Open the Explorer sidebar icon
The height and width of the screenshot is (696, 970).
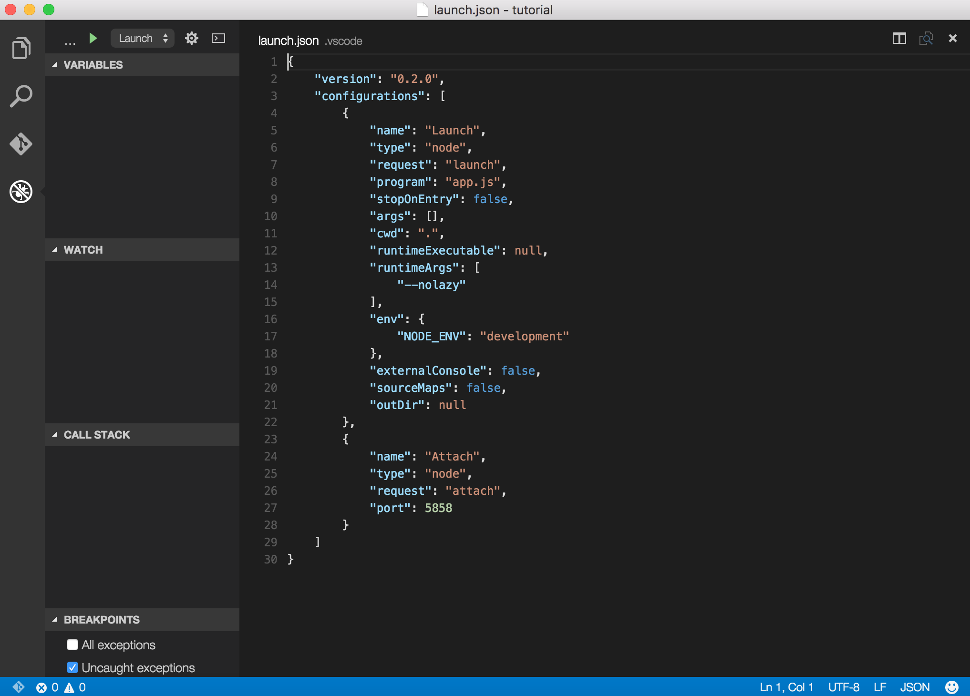click(21, 47)
